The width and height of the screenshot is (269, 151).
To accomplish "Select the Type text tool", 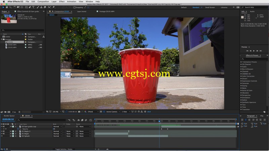I will (x=33, y=7).
